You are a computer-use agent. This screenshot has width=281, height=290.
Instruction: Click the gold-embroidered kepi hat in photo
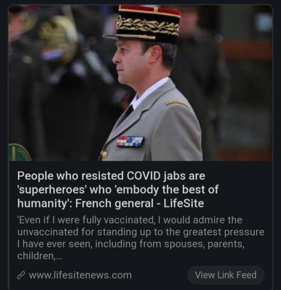pyautogui.click(x=145, y=23)
